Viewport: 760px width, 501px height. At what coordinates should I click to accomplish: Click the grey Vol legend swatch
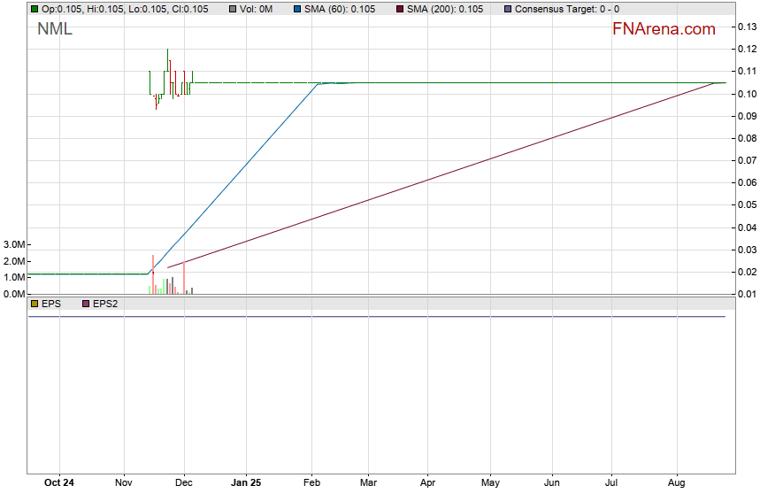(233, 9)
